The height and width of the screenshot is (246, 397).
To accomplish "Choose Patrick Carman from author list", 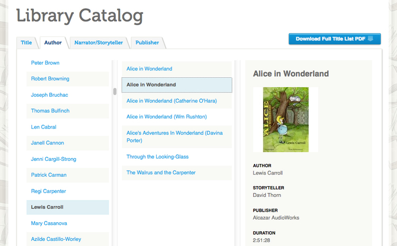I will 49,175.
